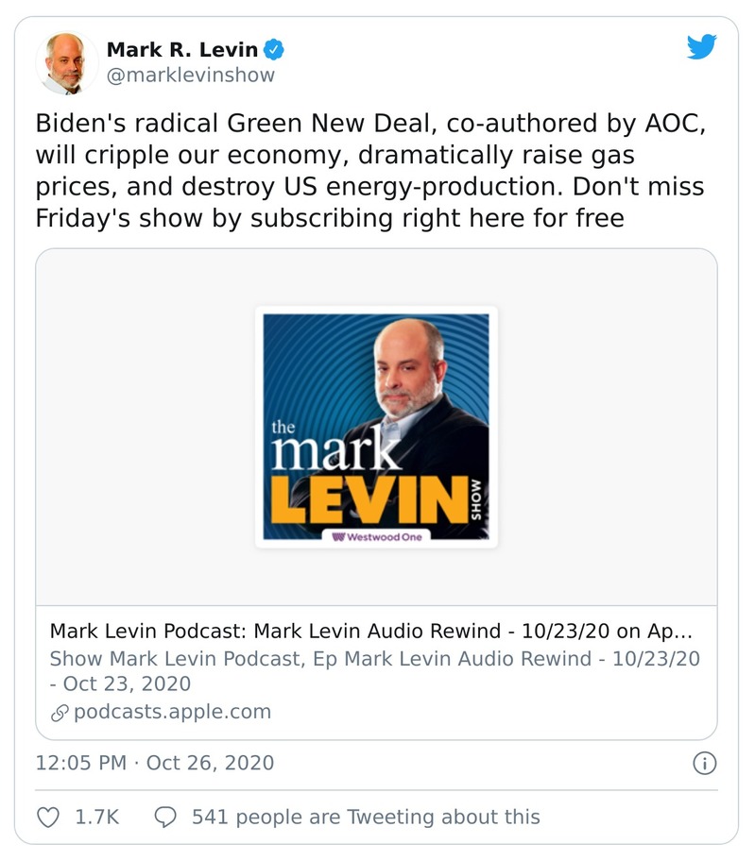
Task: Open the Mark Levin Audio Rewind card title
Action: [370, 631]
